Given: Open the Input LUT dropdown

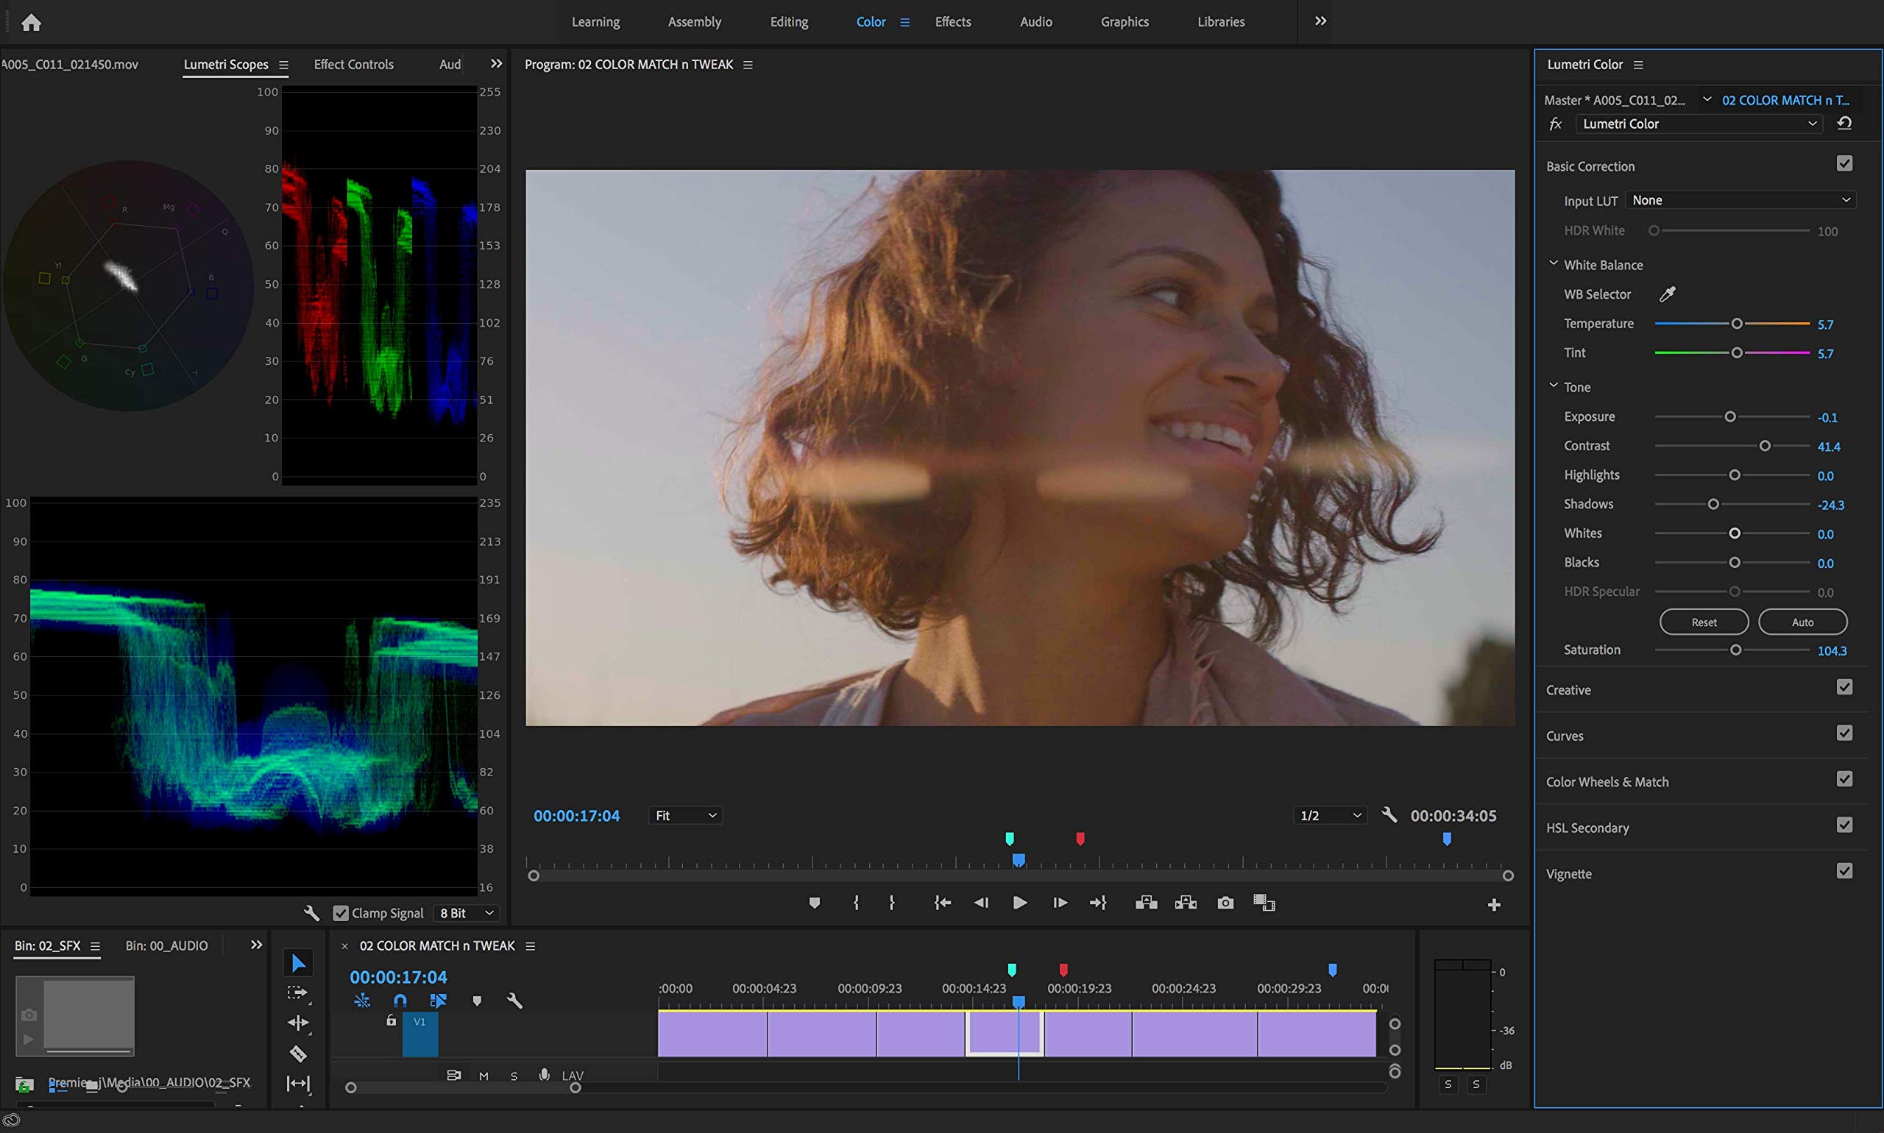Looking at the screenshot, I should click(x=1740, y=200).
